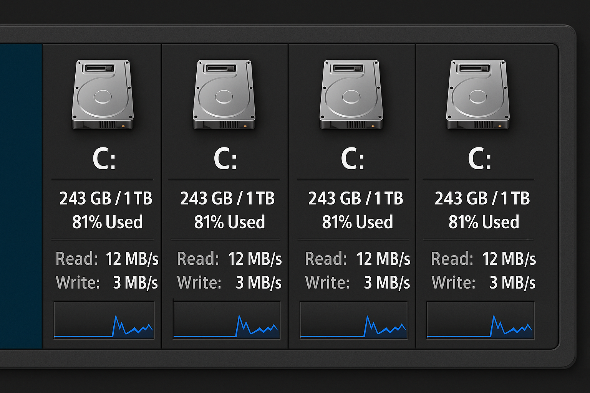Click "81% Used" in the rightmost drive panel
590x393 pixels.
pos(484,222)
